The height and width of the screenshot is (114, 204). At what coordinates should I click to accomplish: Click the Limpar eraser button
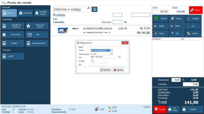(196, 10)
